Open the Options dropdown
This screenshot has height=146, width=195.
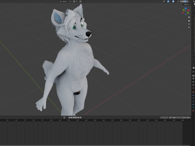point(187,4)
